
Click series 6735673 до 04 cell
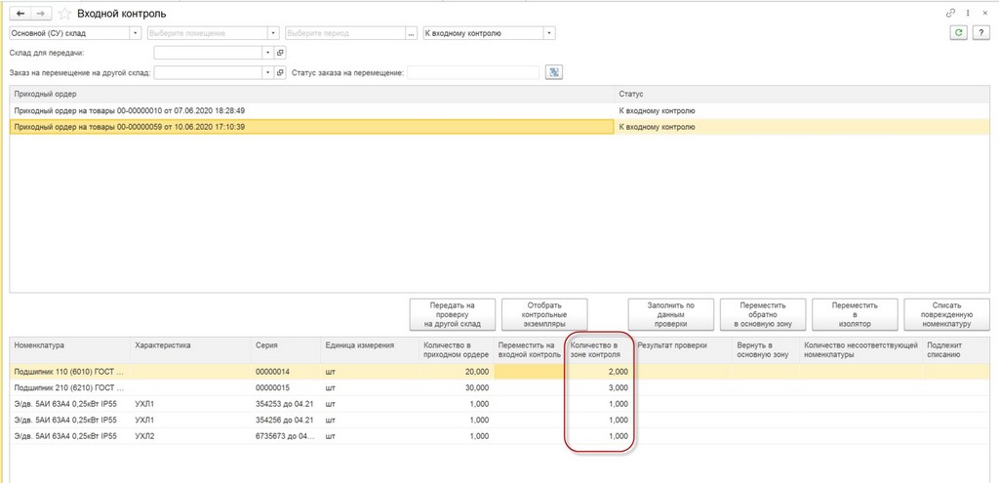click(286, 436)
